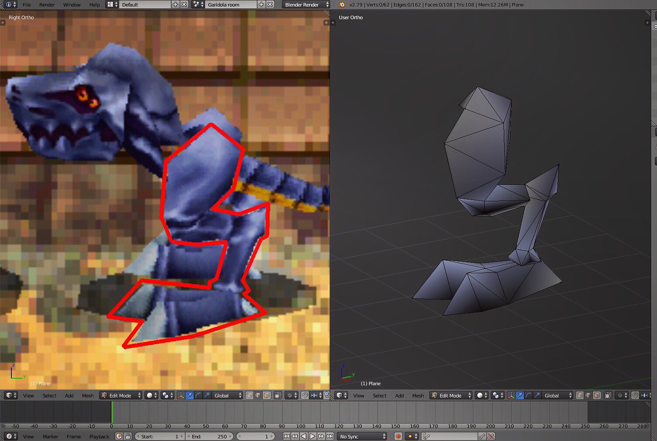Delete the Default screen layout
The image size is (657, 441).
pos(184,5)
